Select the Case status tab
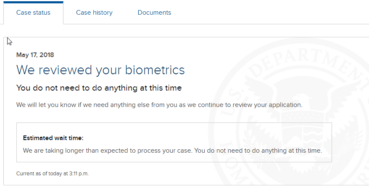The image size is (369, 190). tap(33, 13)
